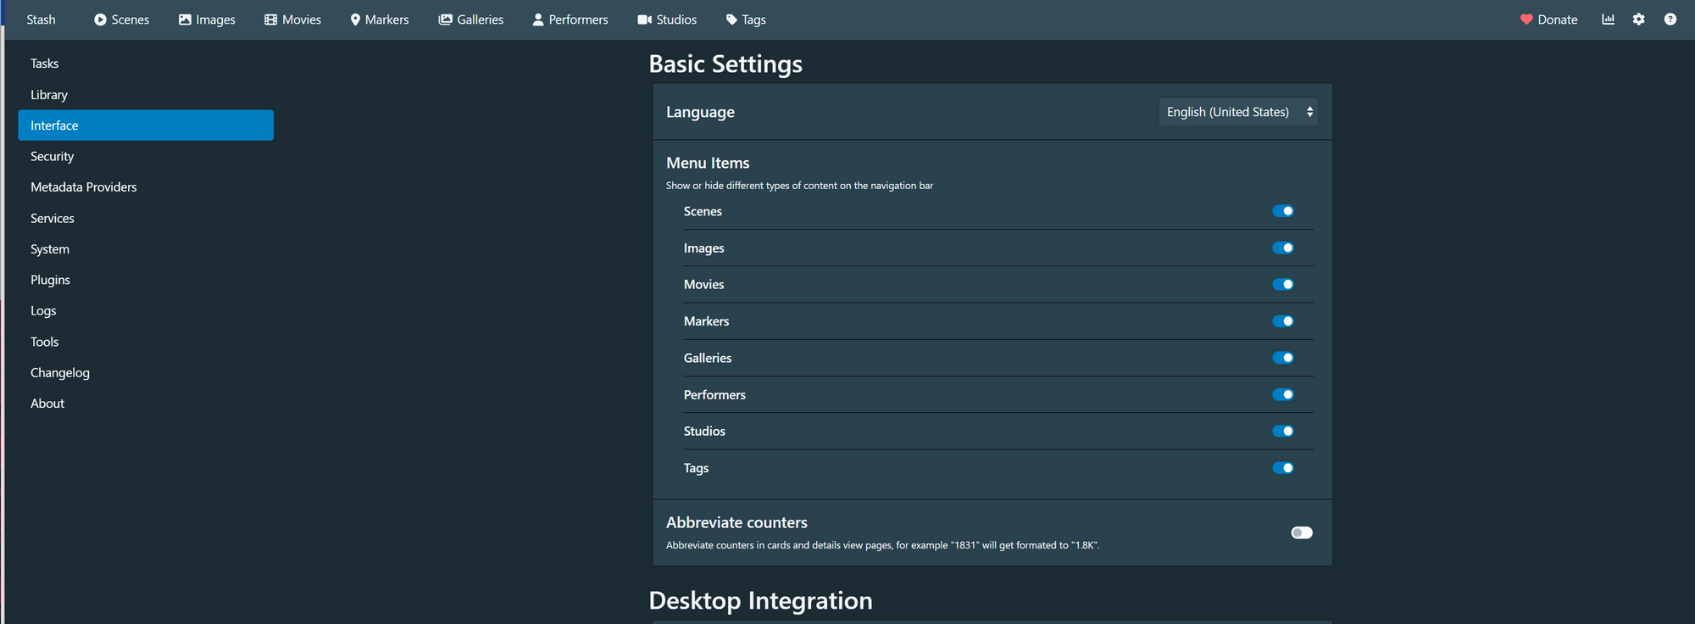1695x624 pixels.
Task: Click the Scenes play icon in navbar
Action: pyautogui.click(x=100, y=19)
